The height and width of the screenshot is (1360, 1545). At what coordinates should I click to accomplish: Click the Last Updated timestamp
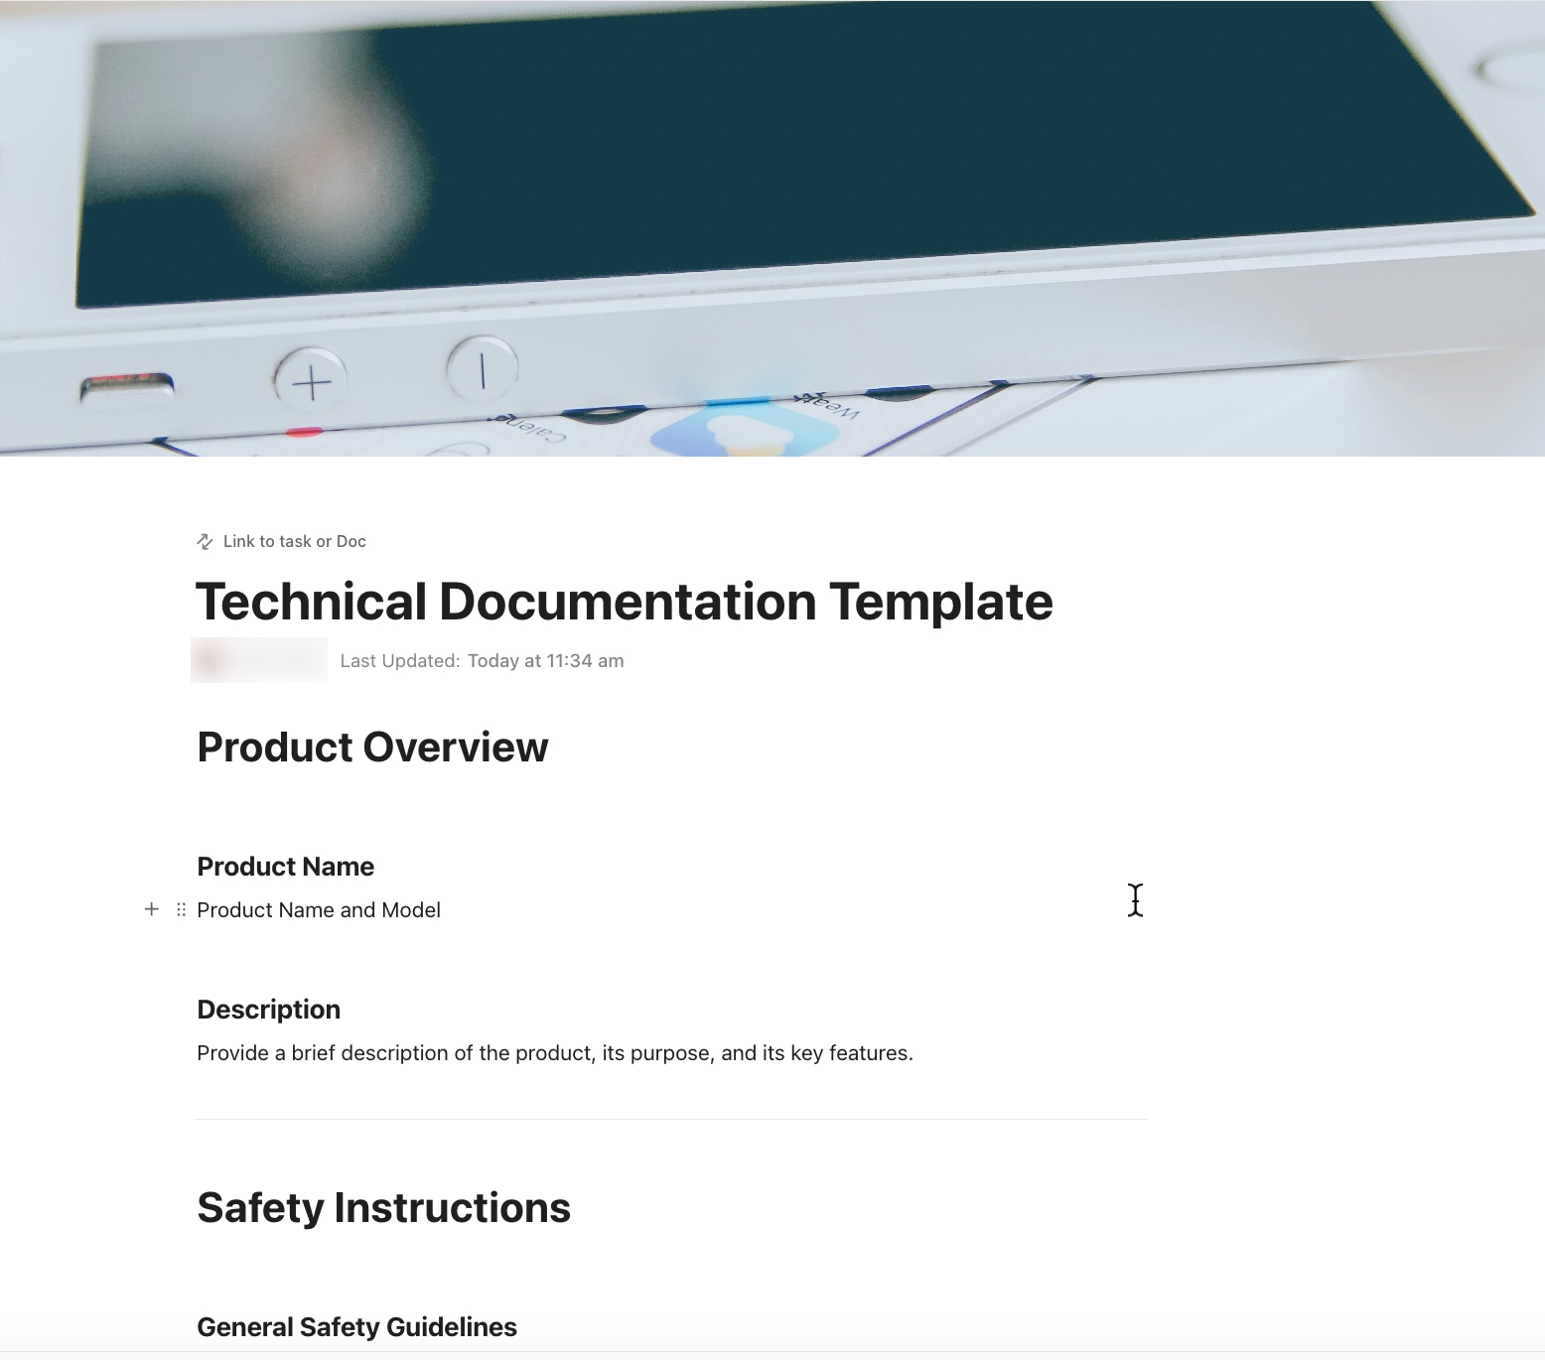coord(481,660)
